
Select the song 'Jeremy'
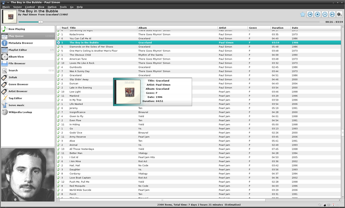[x=199, y=108]
